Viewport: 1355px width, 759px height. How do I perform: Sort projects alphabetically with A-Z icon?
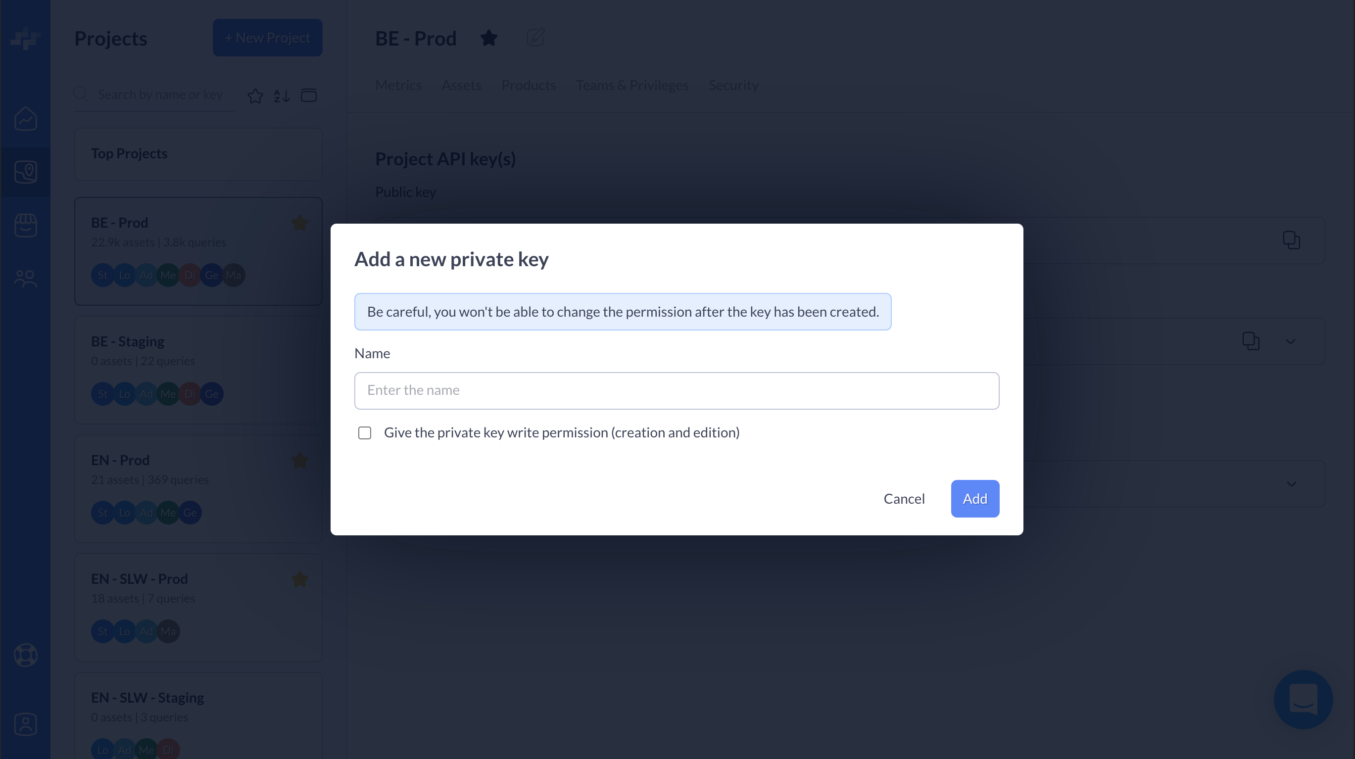click(x=282, y=95)
